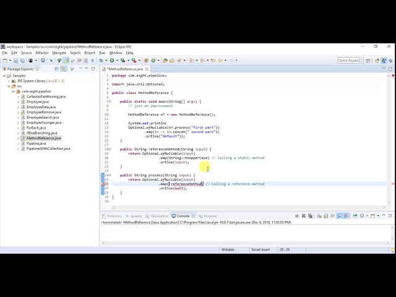396x297 pixels.
Task: Go to Last Edit Location icon
Action: 213,61
